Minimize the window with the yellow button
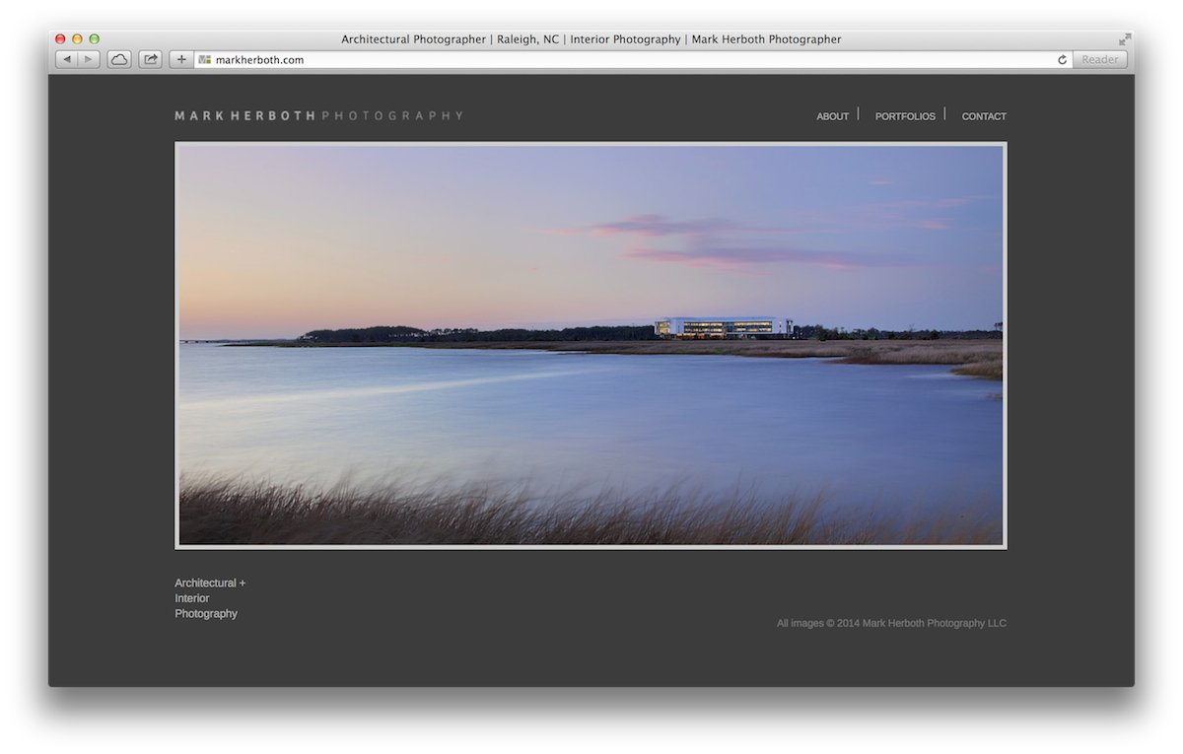 pos(77,39)
